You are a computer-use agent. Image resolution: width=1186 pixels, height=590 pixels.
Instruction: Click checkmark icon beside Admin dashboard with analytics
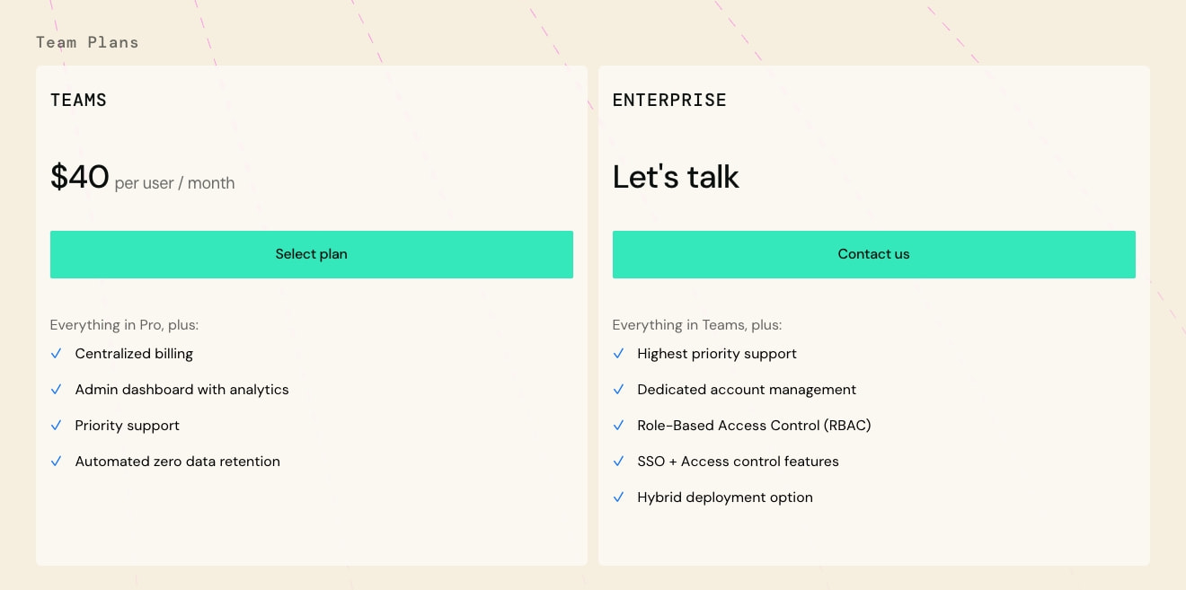(x=56, y=390)
